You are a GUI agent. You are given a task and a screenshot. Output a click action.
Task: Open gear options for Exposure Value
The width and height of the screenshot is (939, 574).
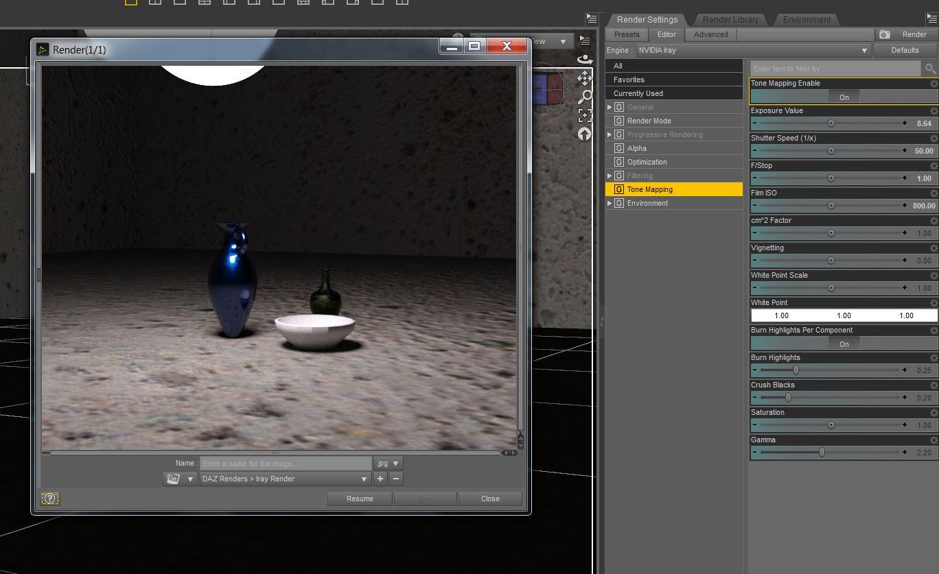click(x=934, y=111)
